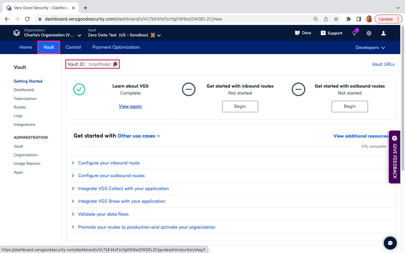
Task: Click the browser forward arrow
Action: [x=17, y=19]
